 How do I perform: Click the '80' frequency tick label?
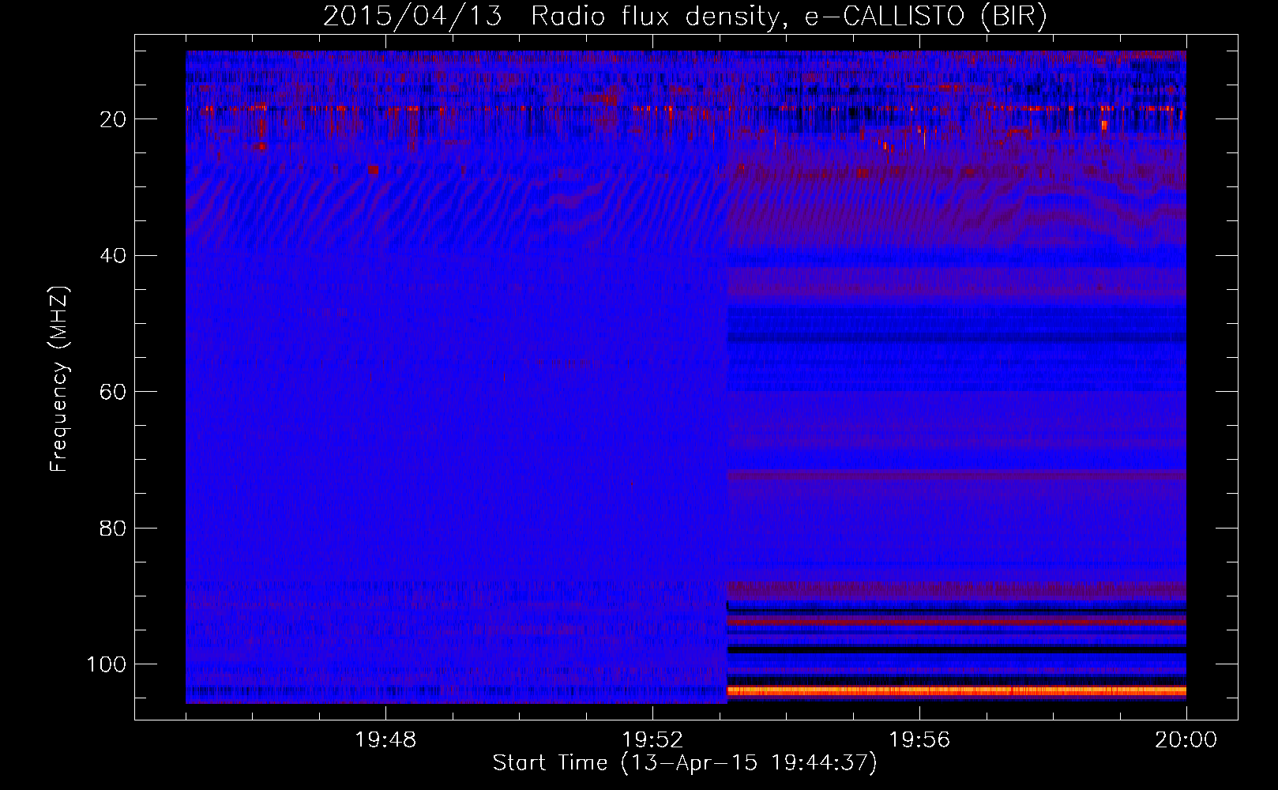click(x=113, y=528)
